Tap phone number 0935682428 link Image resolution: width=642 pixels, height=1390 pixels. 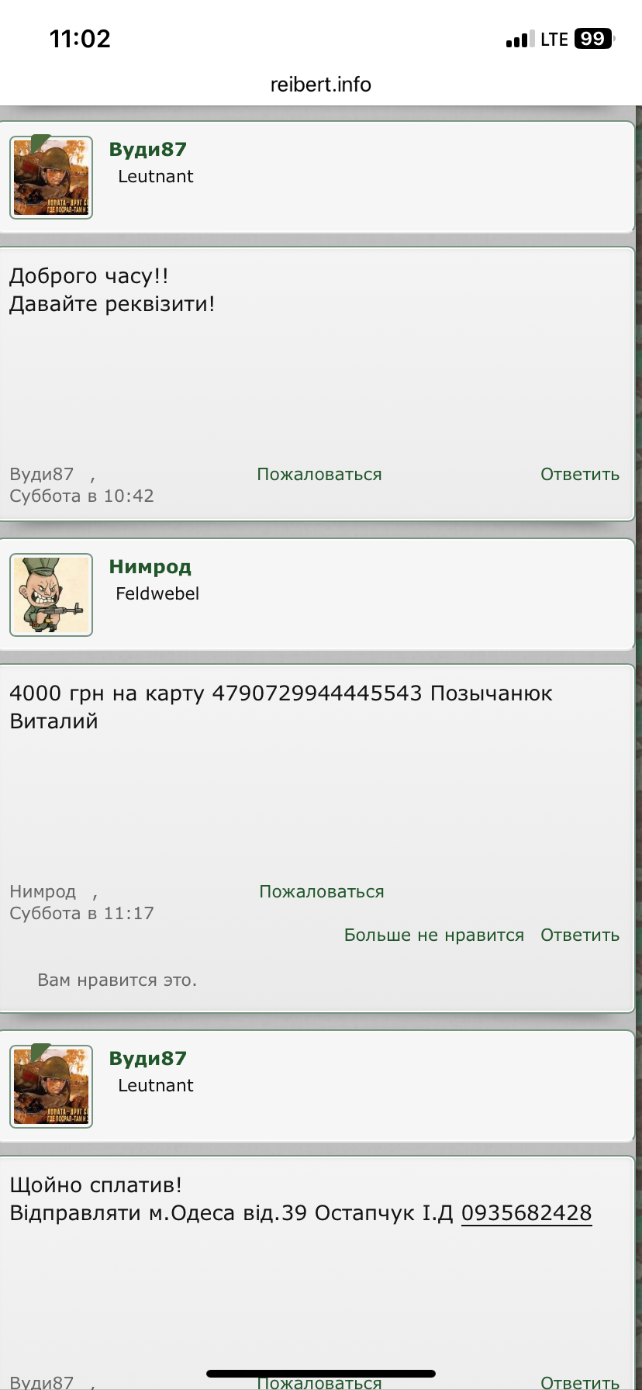click(x=526, y=1213)
